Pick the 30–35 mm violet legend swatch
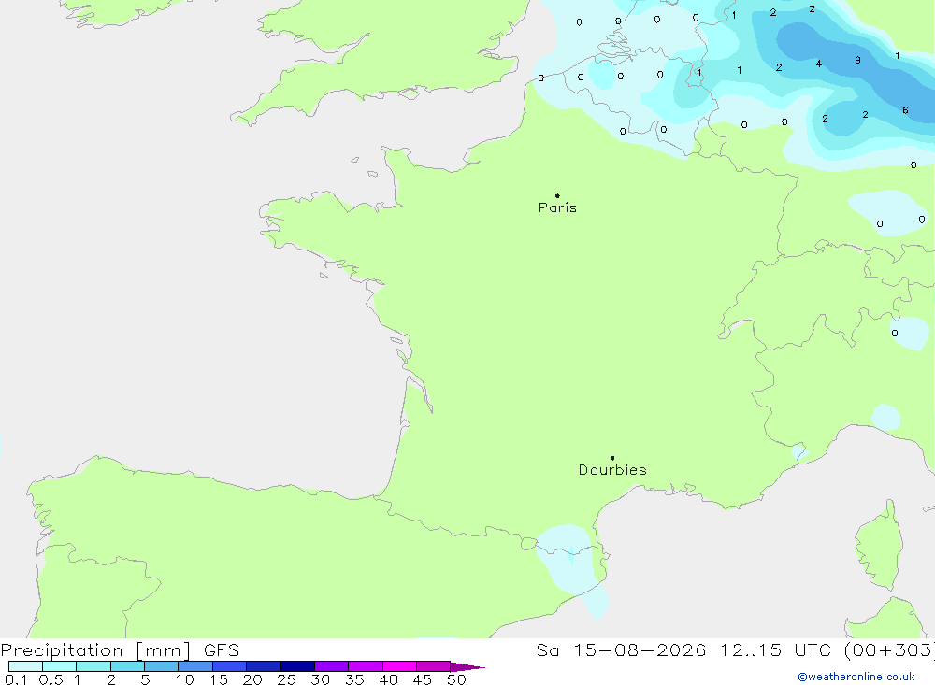The height and width of the screenshot is (685, 935). tap(332, 666)
